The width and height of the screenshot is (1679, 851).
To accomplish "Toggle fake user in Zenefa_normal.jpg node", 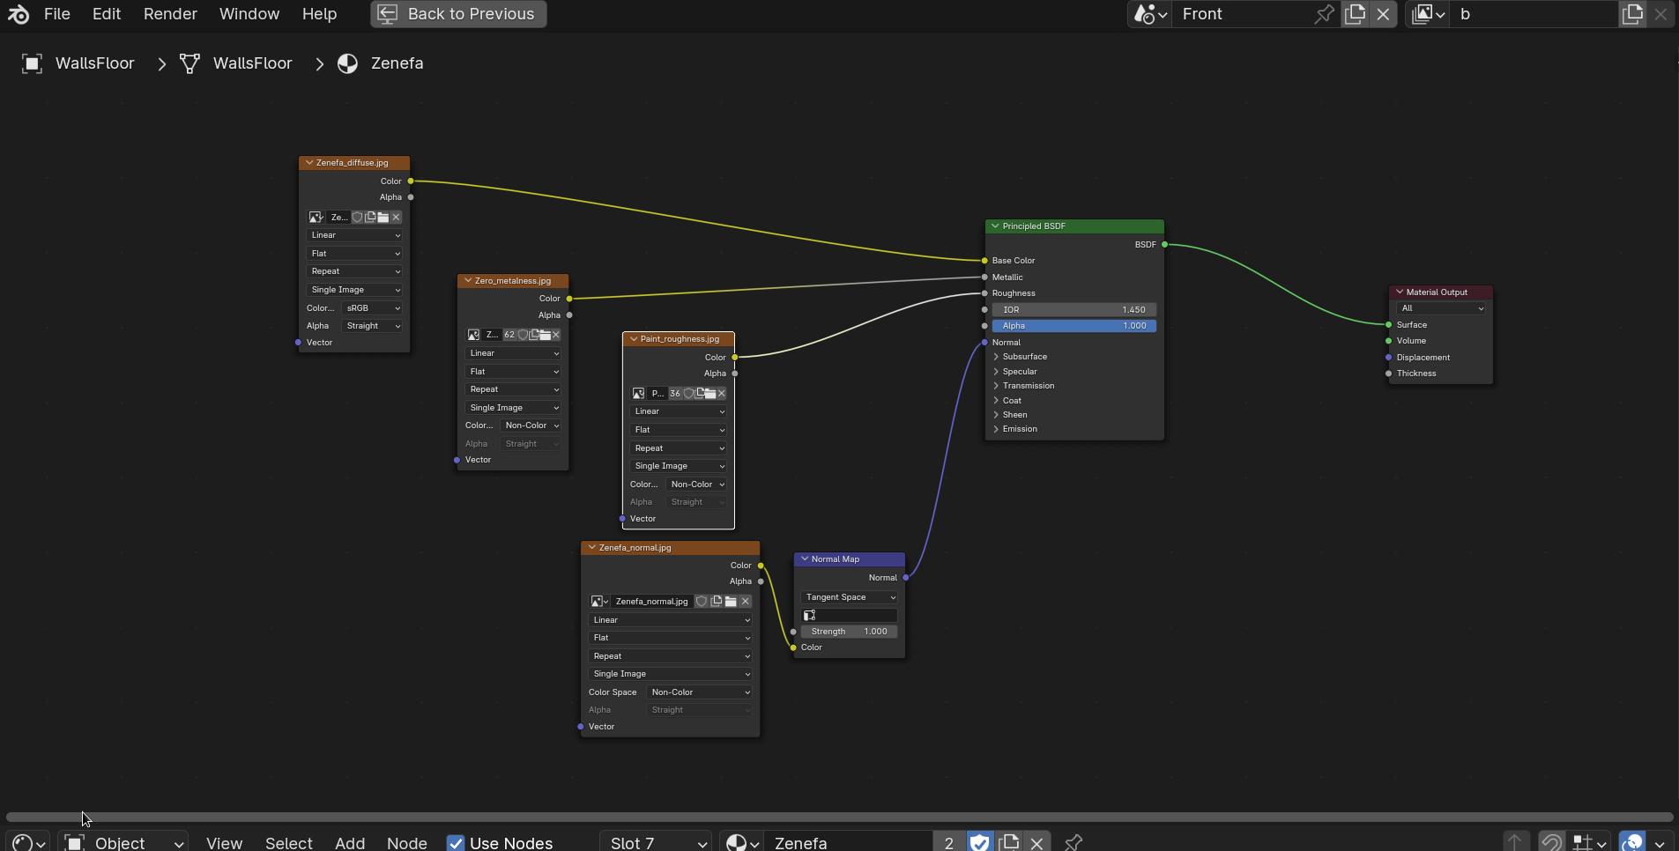I will tap(702, 602).
